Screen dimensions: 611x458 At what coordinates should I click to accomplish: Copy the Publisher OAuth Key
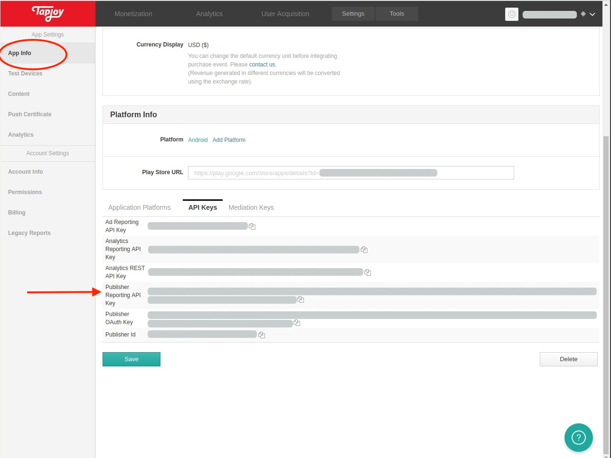point(297,323)
